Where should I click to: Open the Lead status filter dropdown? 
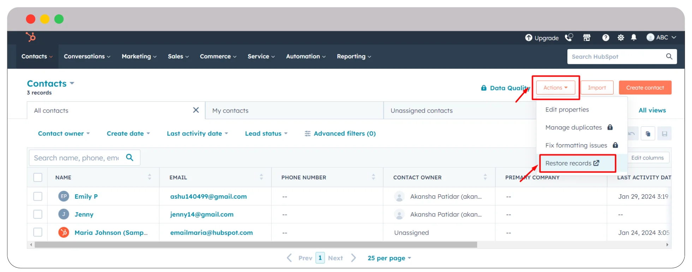[x=266, y=133]
